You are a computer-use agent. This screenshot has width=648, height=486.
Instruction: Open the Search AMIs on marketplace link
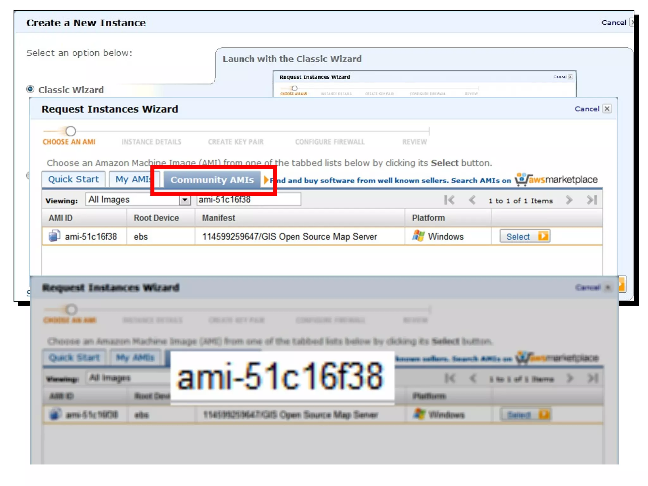[481, 180]
